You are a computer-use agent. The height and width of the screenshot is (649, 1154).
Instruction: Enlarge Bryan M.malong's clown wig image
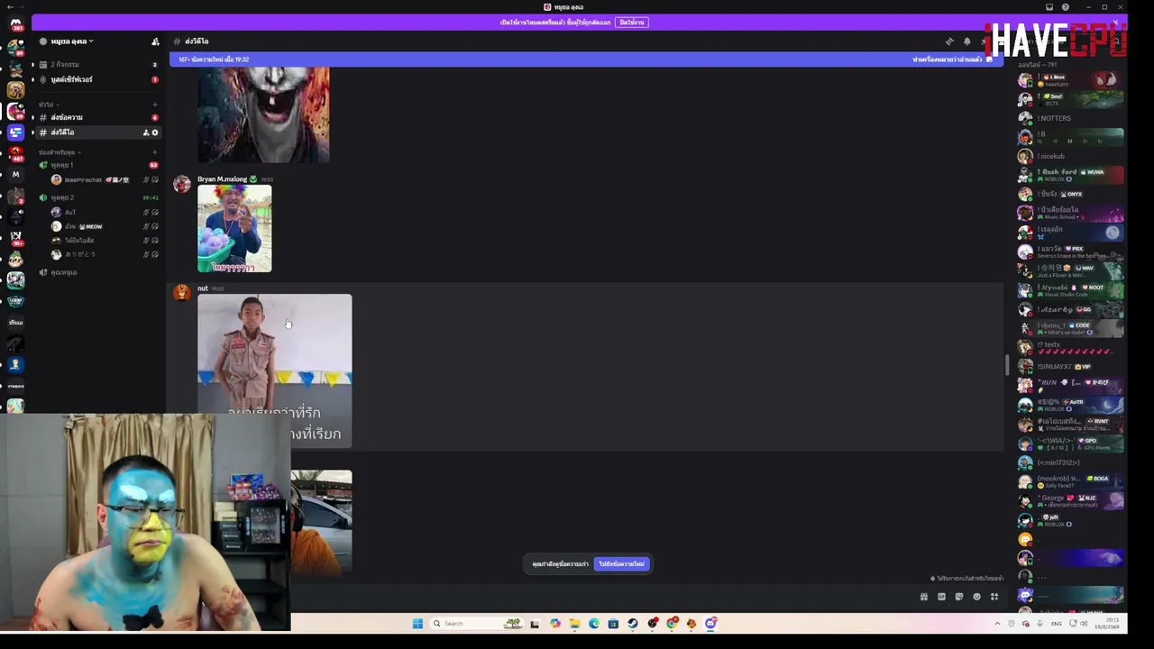pyautogui.click(x=234, y=229)
